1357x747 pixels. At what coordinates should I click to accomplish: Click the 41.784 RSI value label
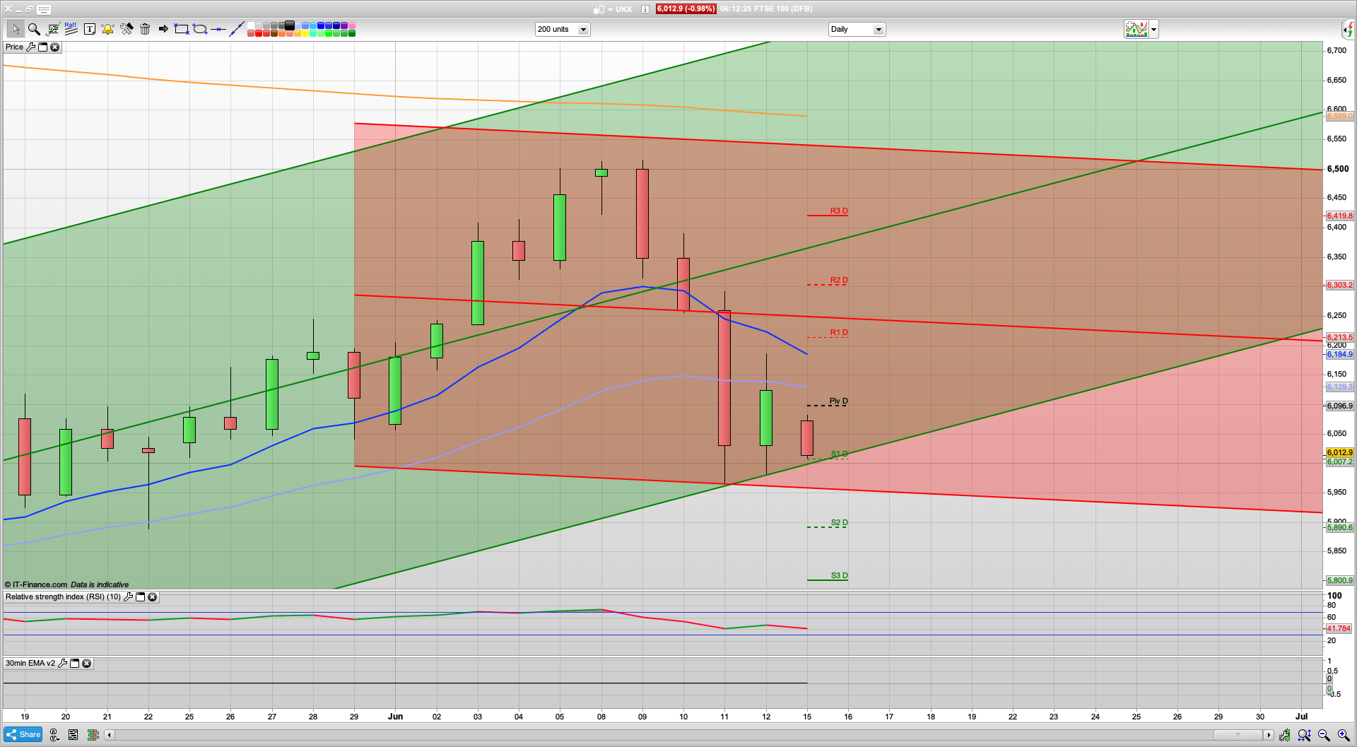(x=1339, y=628)
